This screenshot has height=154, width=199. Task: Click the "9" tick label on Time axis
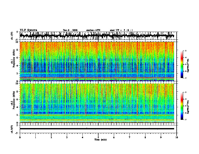[161, 137]
